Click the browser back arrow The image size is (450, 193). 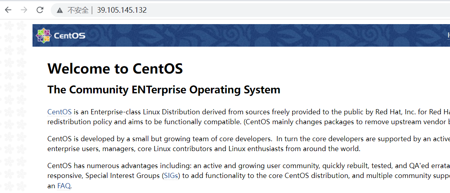(8, 10)
